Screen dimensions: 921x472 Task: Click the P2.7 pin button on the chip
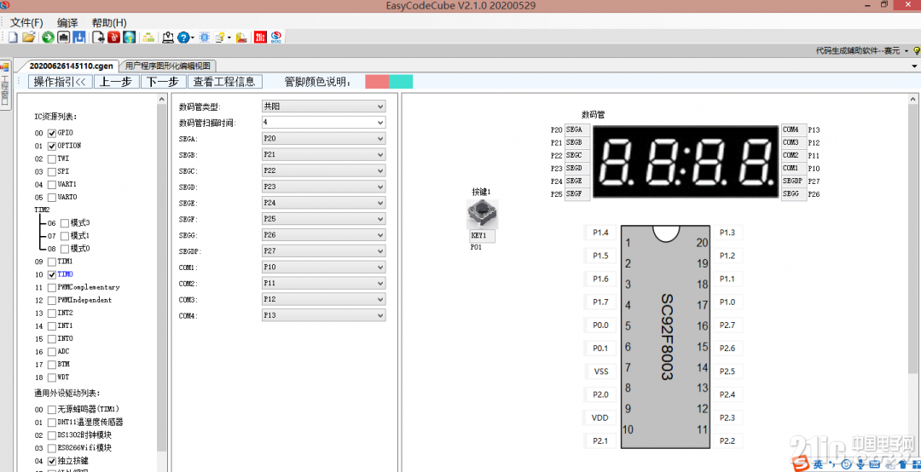coord(727,325)
